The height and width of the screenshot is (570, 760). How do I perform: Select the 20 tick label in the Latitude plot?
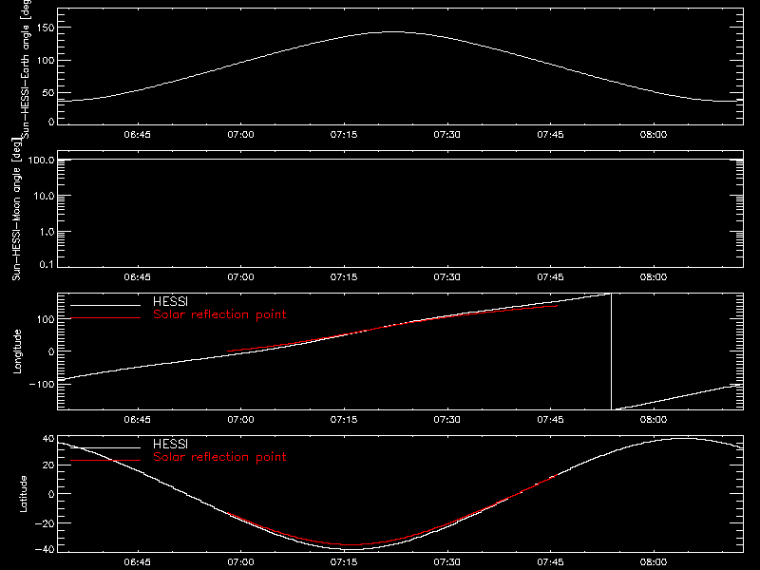[x=48, y=465]
